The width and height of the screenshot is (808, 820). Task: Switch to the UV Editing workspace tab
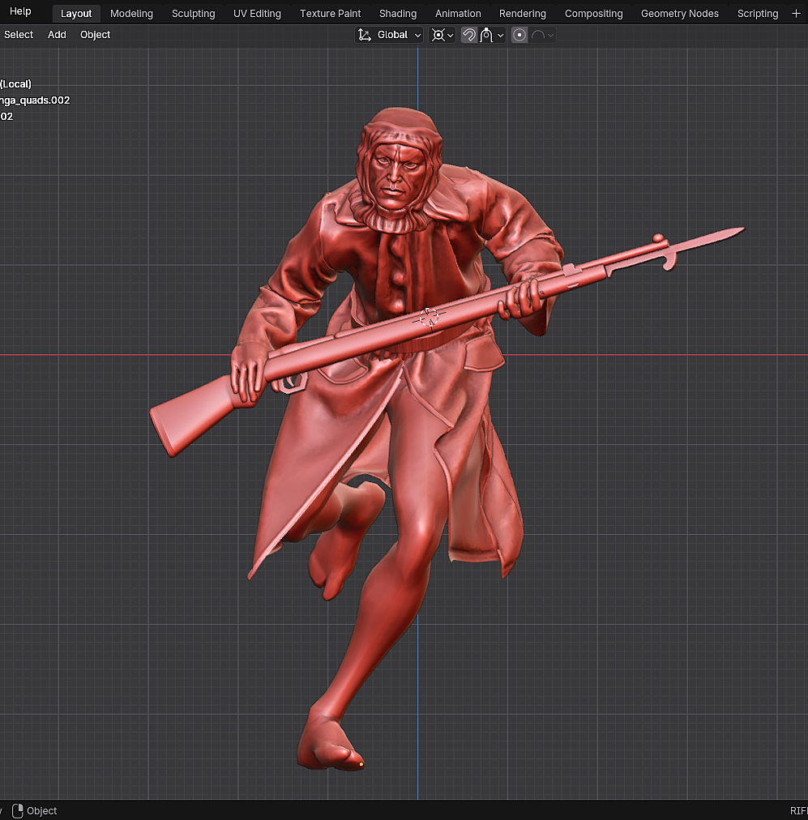point(257,14)
